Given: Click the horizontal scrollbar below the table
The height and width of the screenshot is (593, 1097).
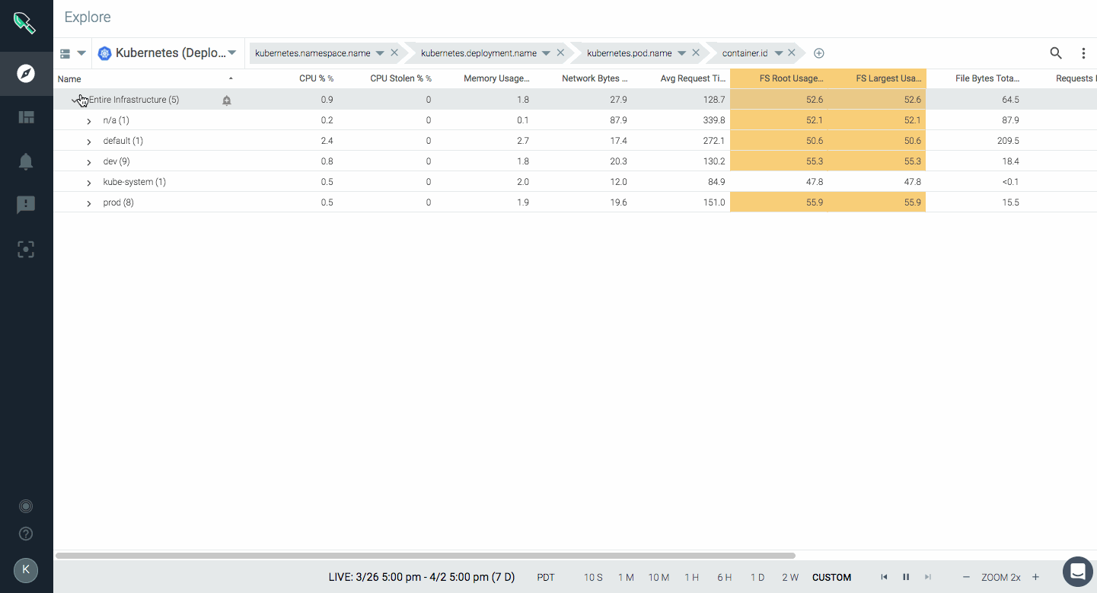Looking at the screenshot, I should (x=426, y=556).
